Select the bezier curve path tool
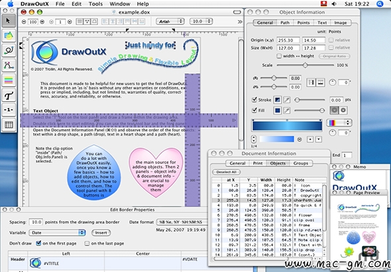 tap(9, 66)
